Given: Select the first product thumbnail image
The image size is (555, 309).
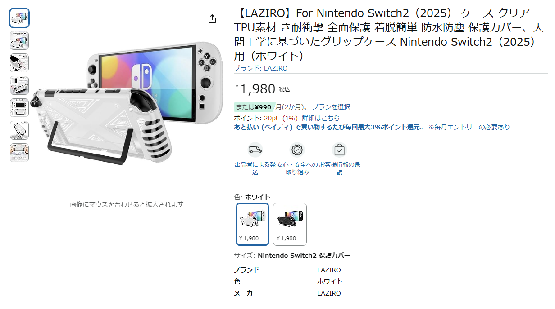Looking at the screenshot, I should [19, 18].
